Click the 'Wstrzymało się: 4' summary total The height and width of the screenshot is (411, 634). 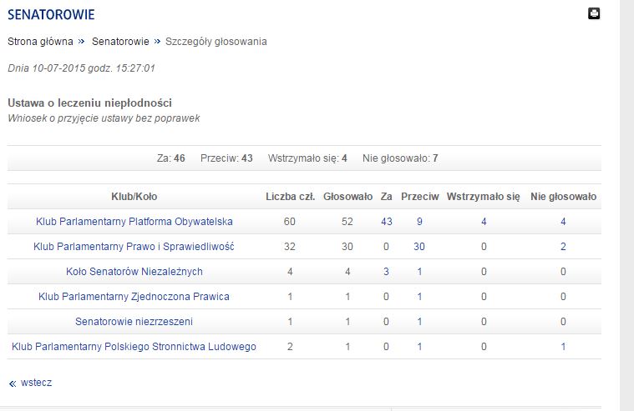[307, 158]
